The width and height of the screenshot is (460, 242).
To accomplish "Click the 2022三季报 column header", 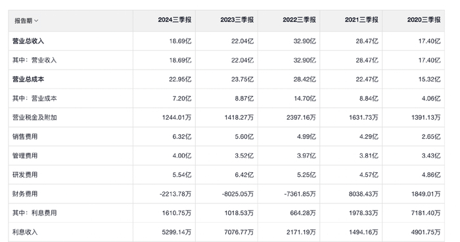I will click(x=299, y=20).
